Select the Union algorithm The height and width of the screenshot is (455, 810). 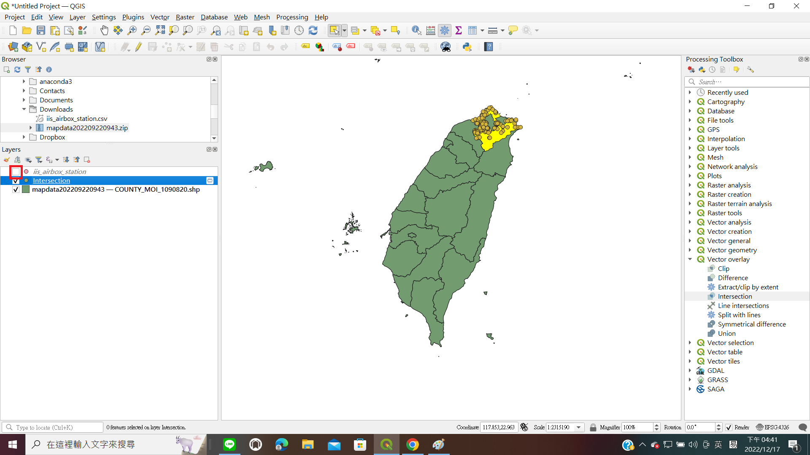(726, 333)
